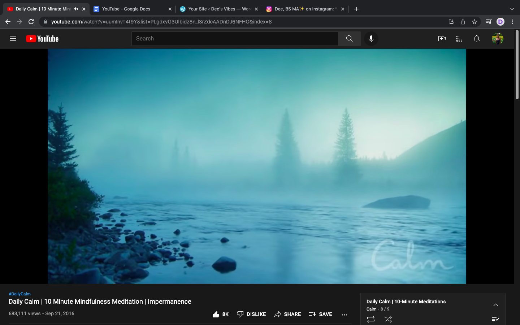520x325 pixels.
Task: Like the video with thumbs up
Action: click(x=216, y=314)
